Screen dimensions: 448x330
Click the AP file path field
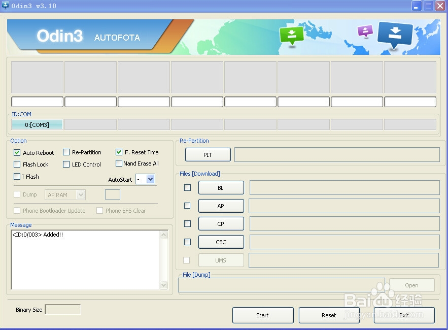[344, 206]
